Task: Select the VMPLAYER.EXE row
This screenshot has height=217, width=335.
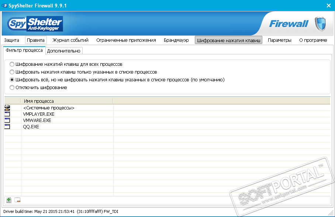Action: pos(167,114)
